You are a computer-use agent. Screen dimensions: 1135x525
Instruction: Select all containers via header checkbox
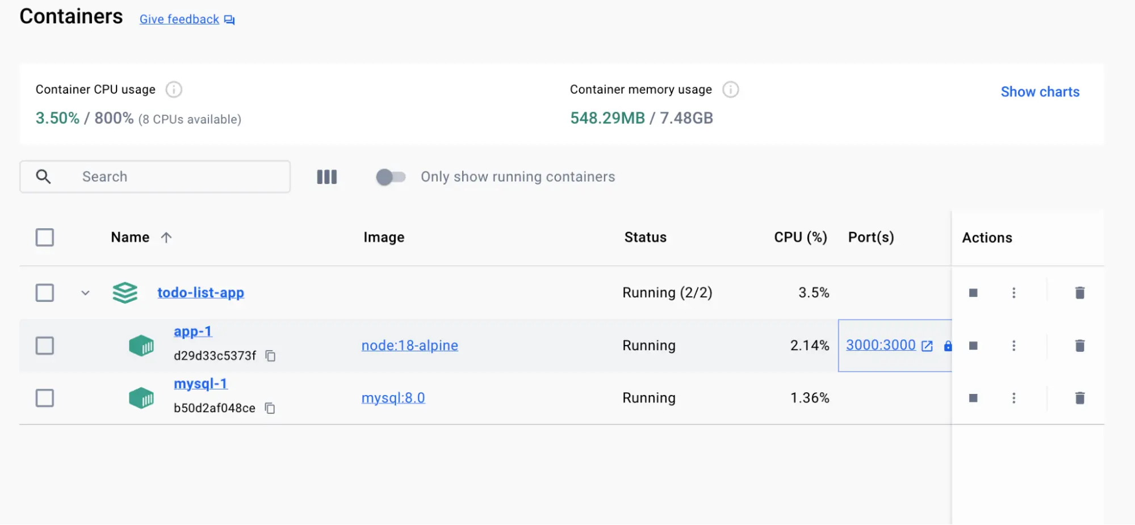(x=44, y=237)
